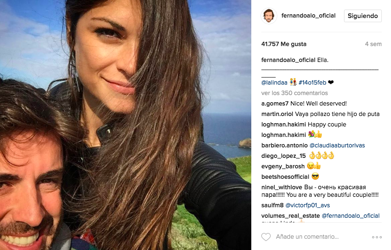Toggle the Siguiendo follow button
The image size is (391, 250).
(363, 16)
